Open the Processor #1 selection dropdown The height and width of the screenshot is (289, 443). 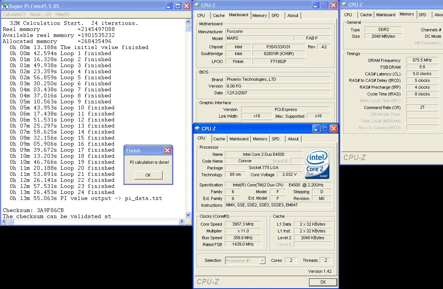pos(263,260)
